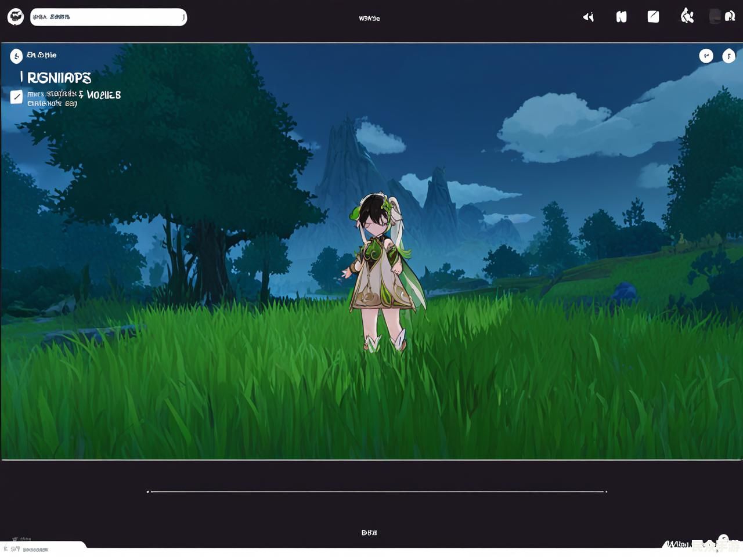Click the paw-shaped icon in top bar
This screenshot has width=743, height=557.
[687, 16]
